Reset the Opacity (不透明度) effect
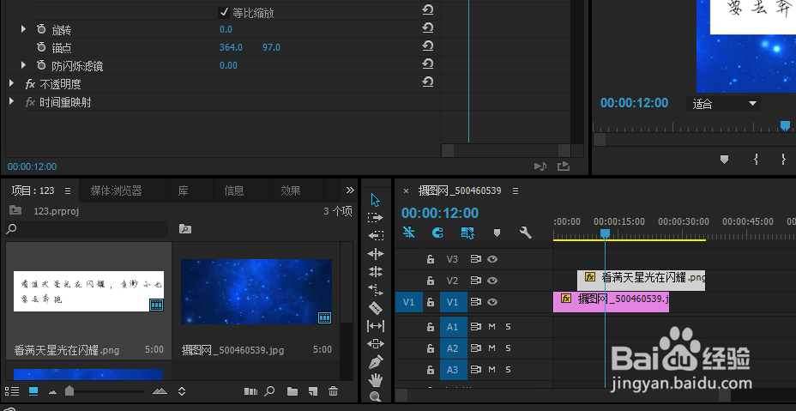 (427, 82)
